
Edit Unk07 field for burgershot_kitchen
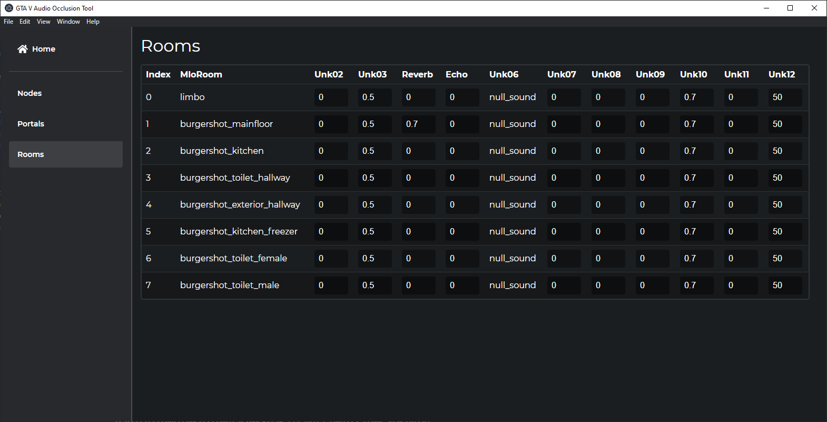click(x=564, y=151)
